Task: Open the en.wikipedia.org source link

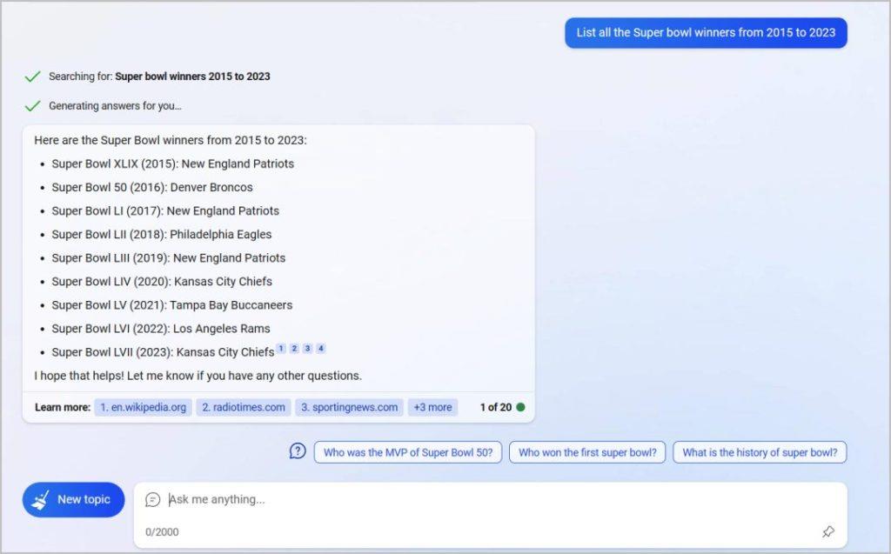Action: coord(144,407)
